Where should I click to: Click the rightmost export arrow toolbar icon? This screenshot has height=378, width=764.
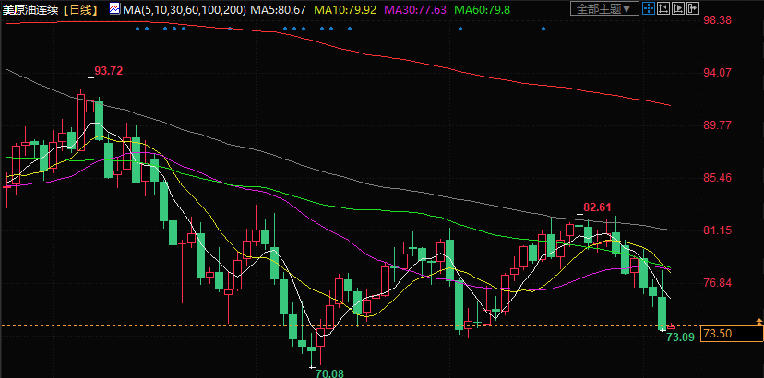[x=693, y=8]
